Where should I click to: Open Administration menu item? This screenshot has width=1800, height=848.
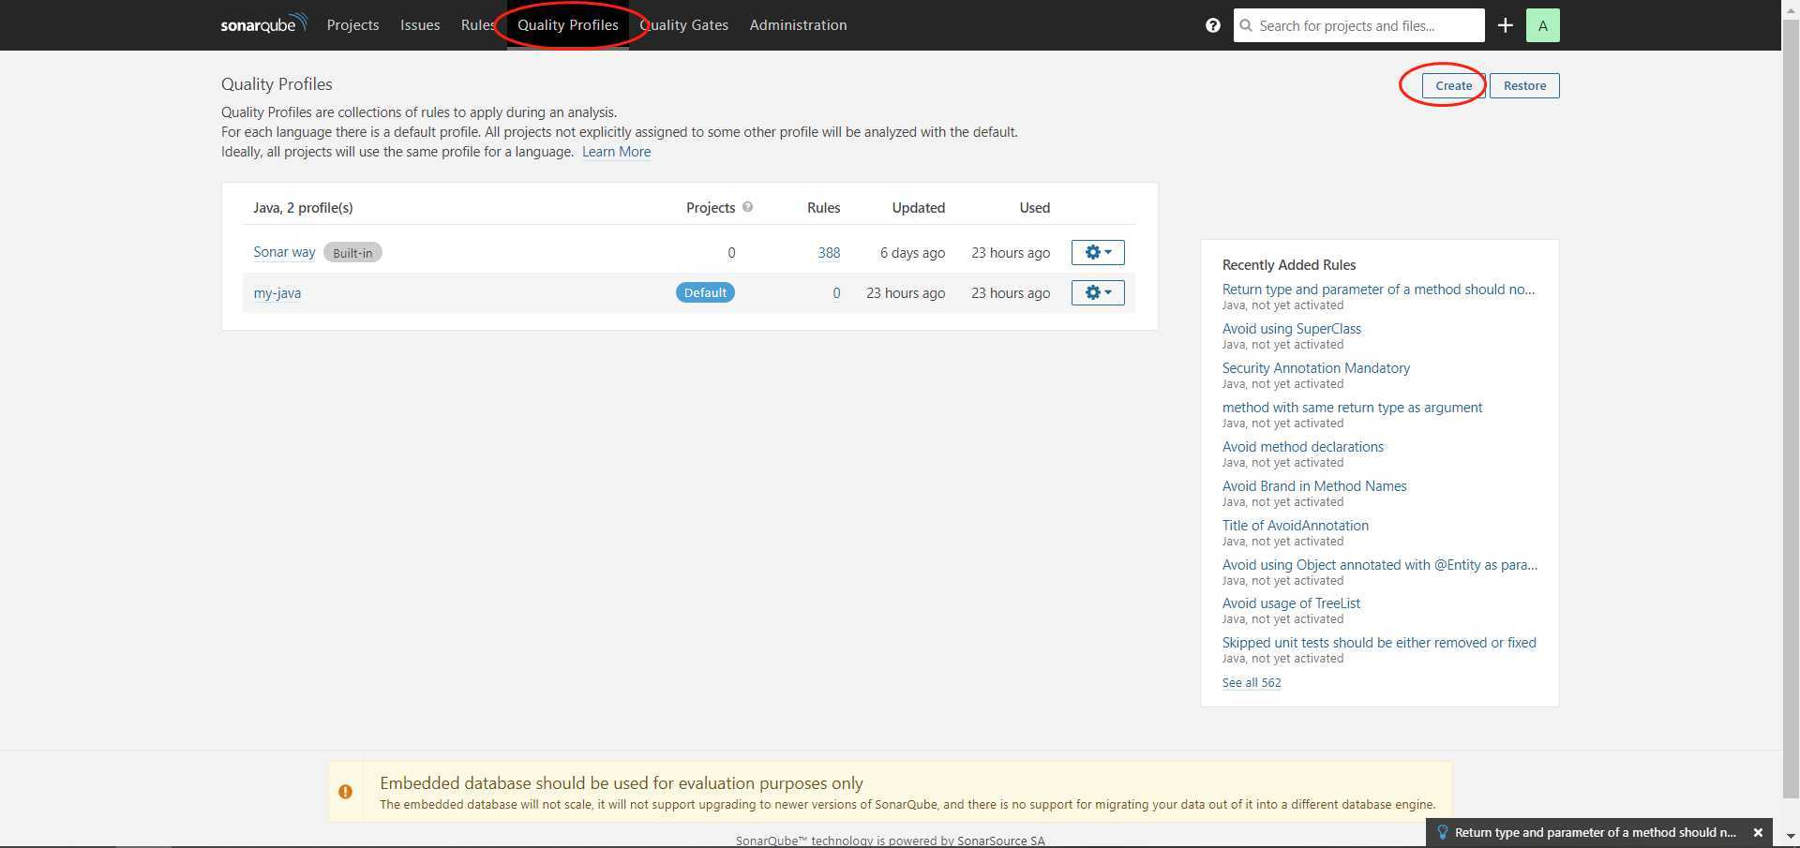click(x=798, y=25)
